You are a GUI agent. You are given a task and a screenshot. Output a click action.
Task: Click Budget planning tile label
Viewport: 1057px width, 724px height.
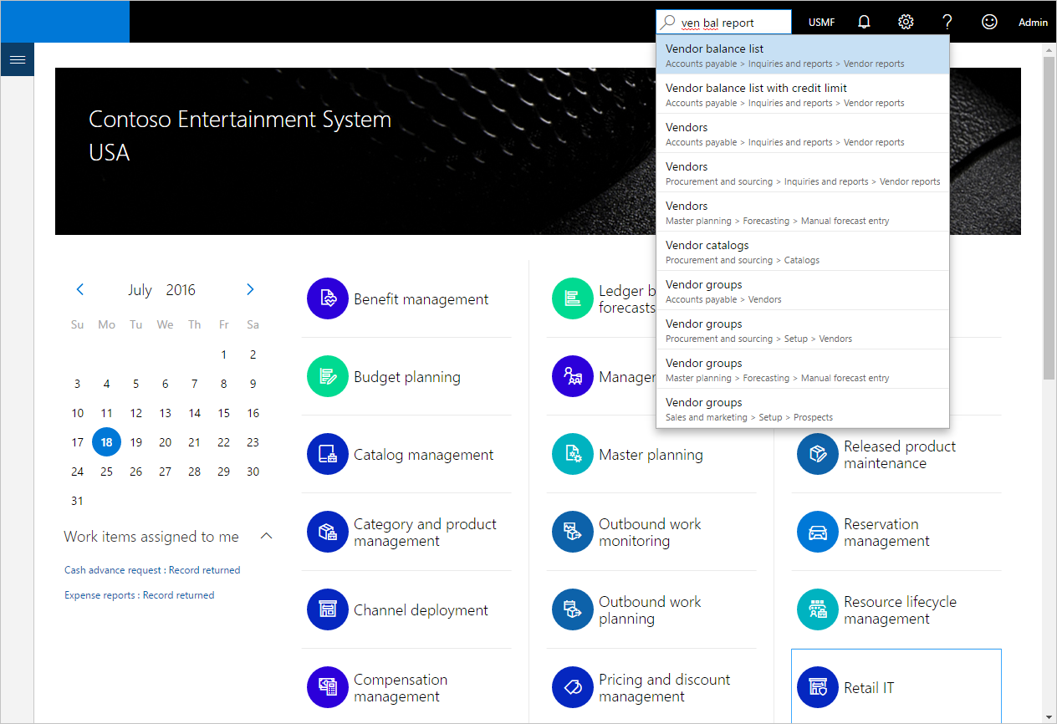pyautogui.click(x=407, y=377)
